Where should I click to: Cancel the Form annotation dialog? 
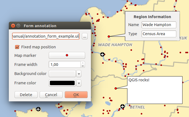pyautogui.click(x=51, y=95)
